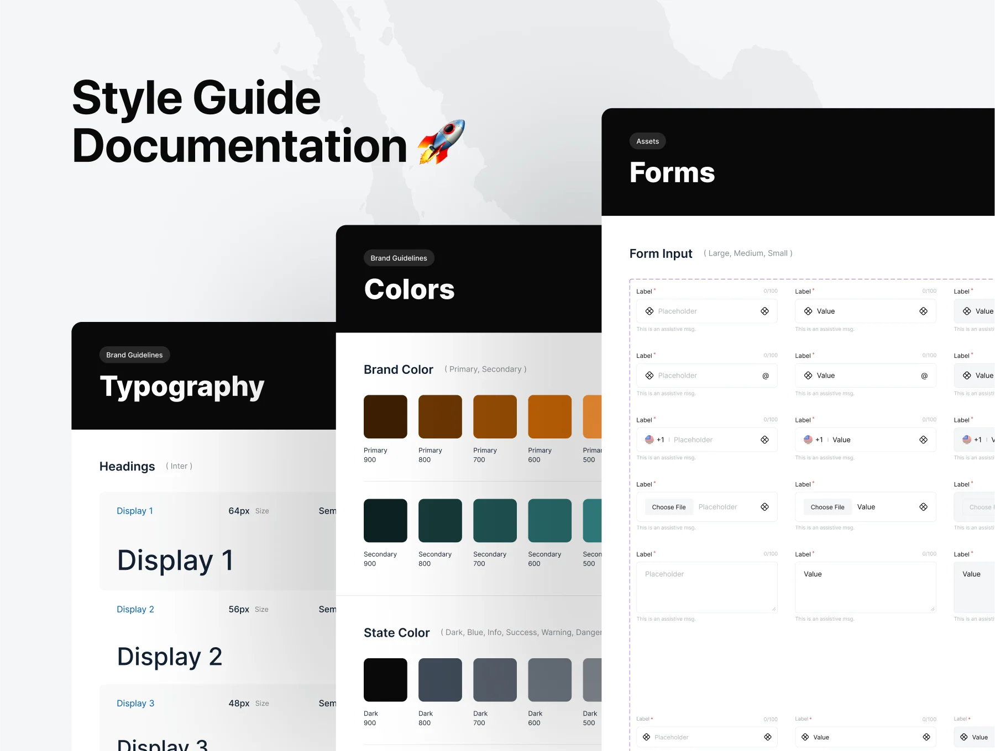This screenshot has width=995, height=751.
Task: Click the Placeholder phone number field
Action: coord(707,440)
